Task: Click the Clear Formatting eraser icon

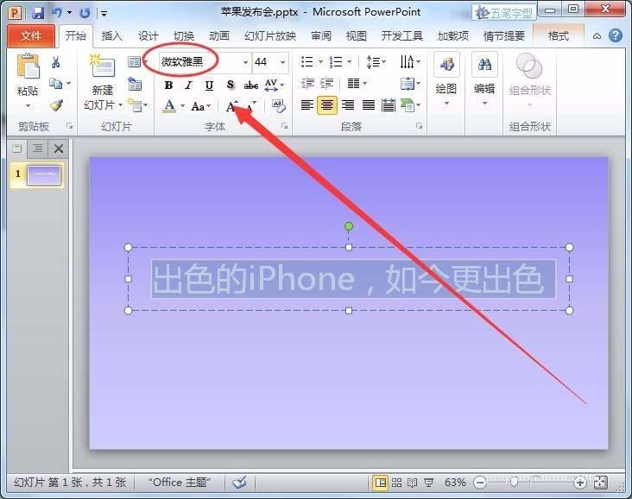Action: pos(278,106)
